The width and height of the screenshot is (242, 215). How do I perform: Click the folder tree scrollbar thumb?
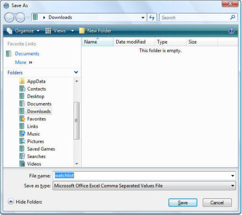click(76, 120)
